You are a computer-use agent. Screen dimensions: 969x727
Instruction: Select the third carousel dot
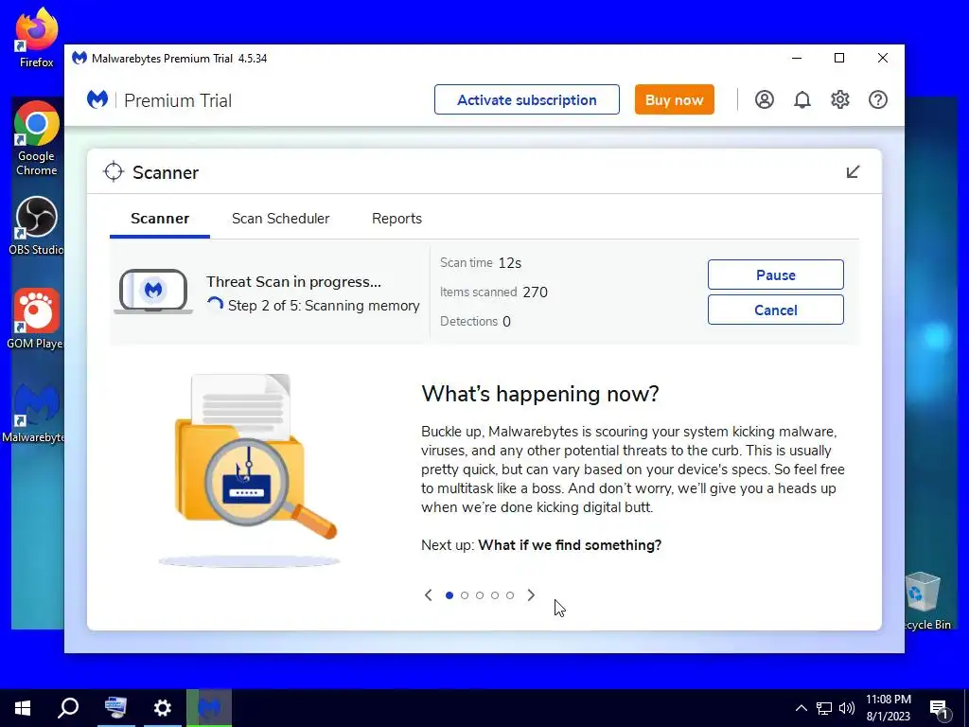click(480, 595)
